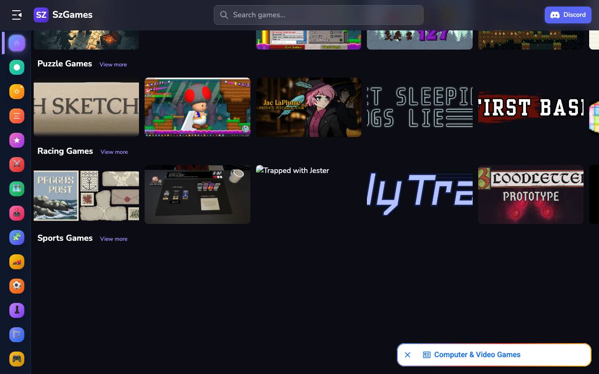The width and height of the screenshot is (599, 374).
Task: Open the blue 'ly Tra' logo game thumbnail
Action: (420, 194)
